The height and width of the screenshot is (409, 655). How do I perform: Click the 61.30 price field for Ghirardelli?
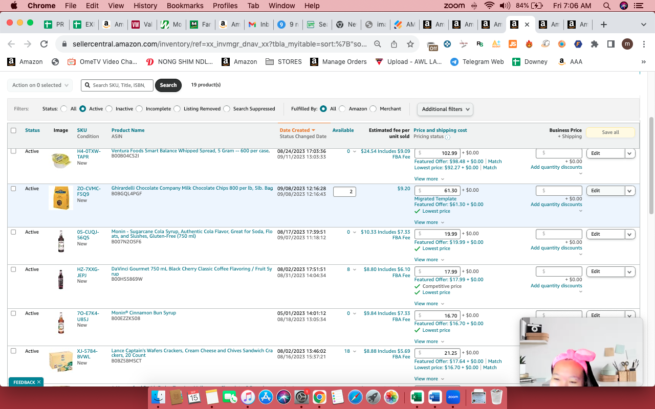[437, 191]
